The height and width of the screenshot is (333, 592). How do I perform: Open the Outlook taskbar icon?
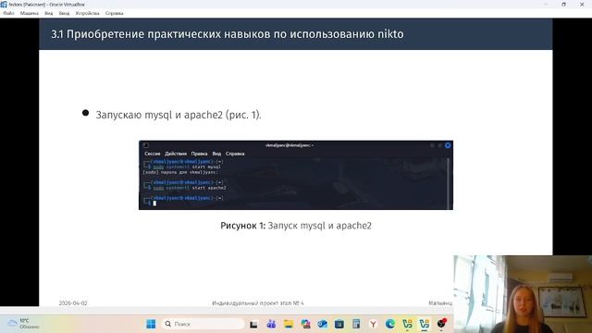click(x=323, y=324)
